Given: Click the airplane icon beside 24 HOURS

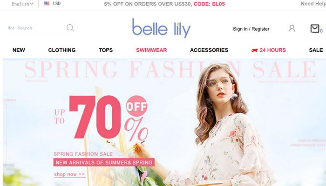Looking at the screenshot, I should 255,50.
